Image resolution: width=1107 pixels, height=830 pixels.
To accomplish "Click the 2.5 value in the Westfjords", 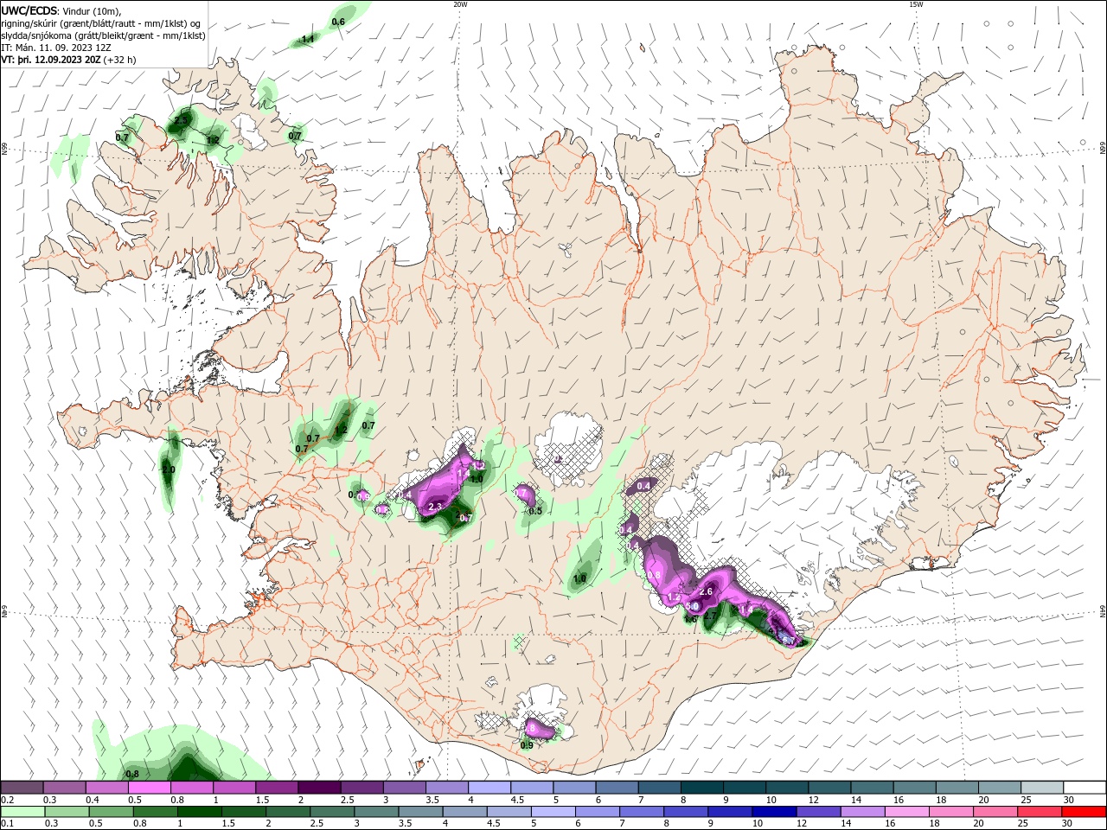I will coord(182,120).
